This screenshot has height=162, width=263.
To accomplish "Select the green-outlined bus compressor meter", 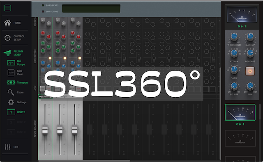I will (240, 112).
